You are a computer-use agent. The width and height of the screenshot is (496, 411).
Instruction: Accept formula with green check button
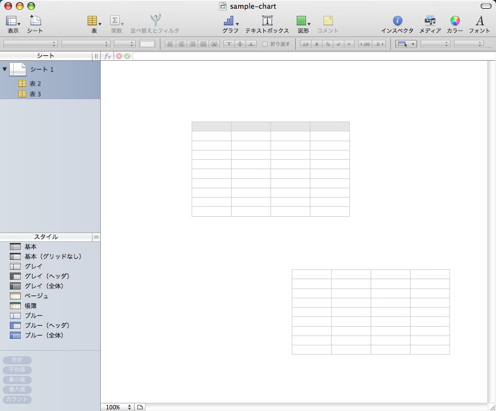(x=127, y=56)
